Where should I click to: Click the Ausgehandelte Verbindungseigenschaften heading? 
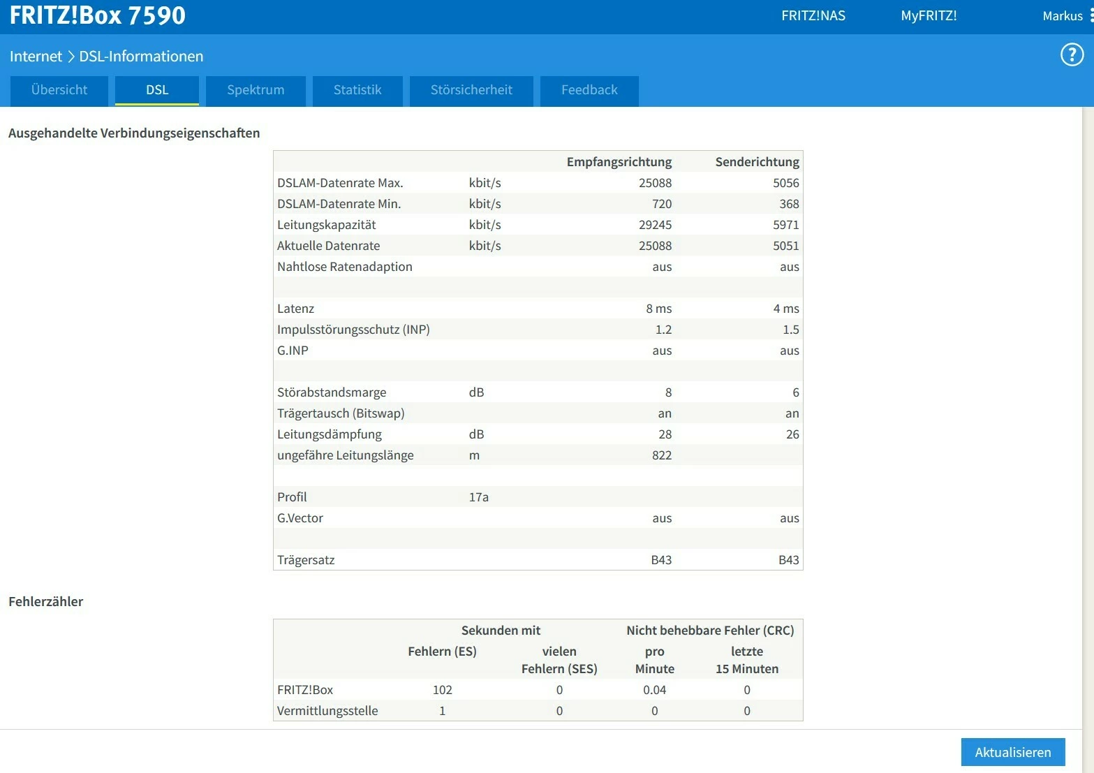click(x=134, y=133)
